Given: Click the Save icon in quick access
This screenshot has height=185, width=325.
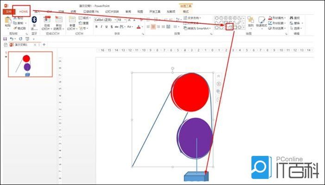Looking at the screenshot, I should [5, 39].
